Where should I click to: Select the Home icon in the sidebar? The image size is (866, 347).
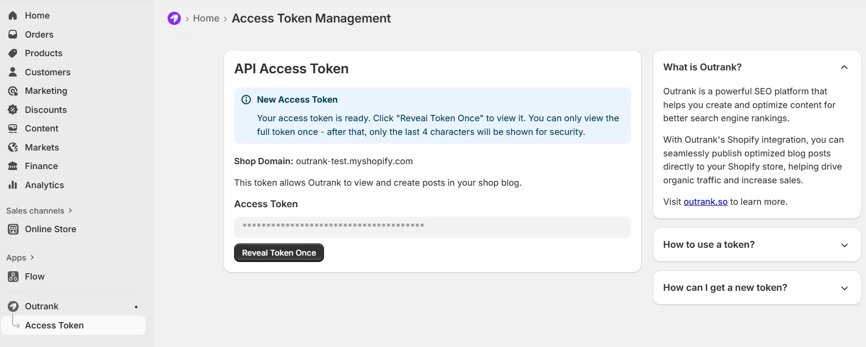[x=13, y=15]
